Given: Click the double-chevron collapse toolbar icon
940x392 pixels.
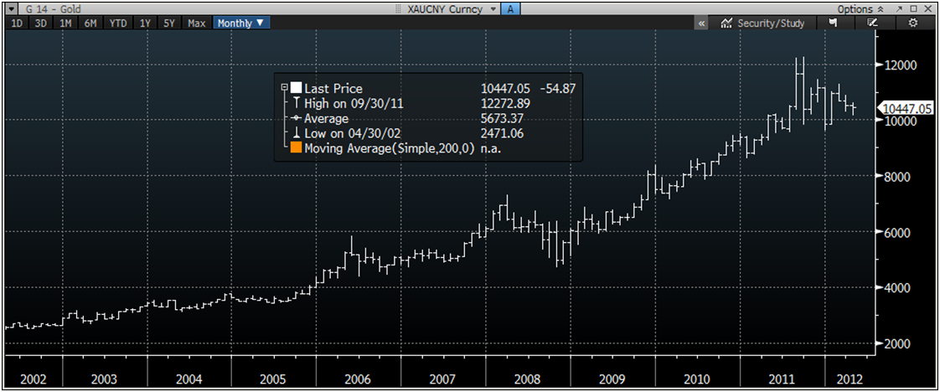Looking at the screenshot, I should [700, 23].
